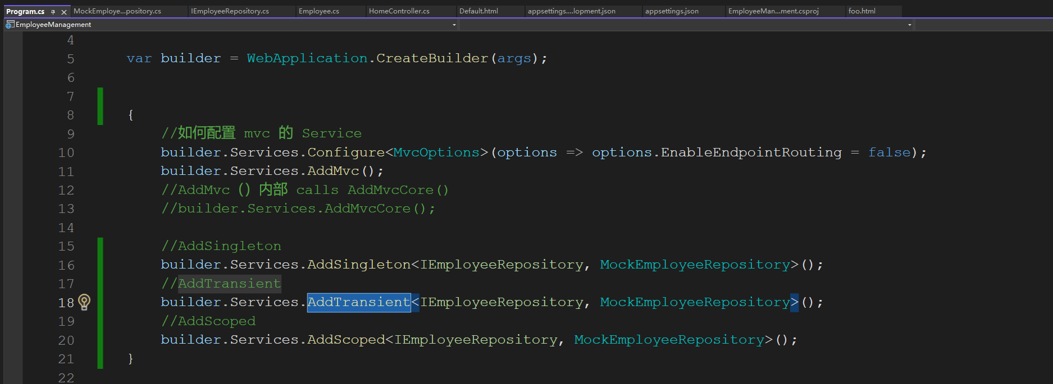Switch to the foo.html tab

tap(862, 11)
